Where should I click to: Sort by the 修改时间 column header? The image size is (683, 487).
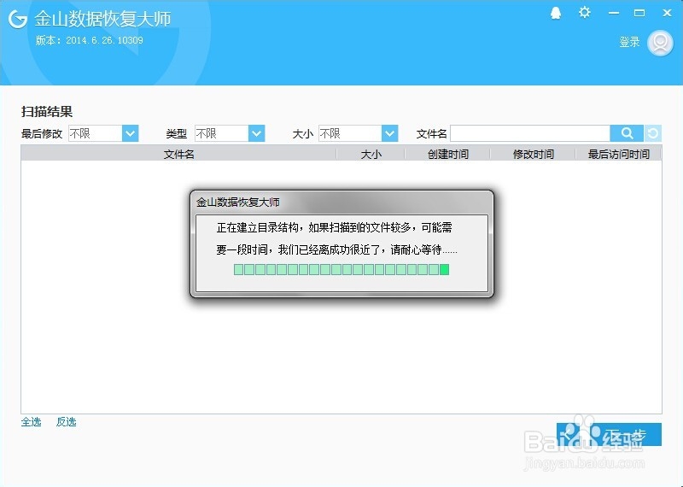click(x=533, y=154)
